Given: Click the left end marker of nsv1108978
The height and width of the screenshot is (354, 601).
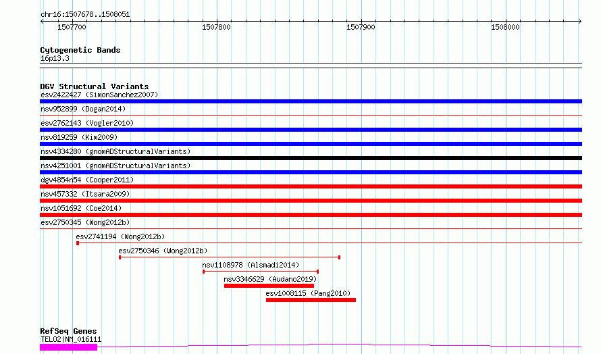Looking at the screenshot, I should (203, 272).
